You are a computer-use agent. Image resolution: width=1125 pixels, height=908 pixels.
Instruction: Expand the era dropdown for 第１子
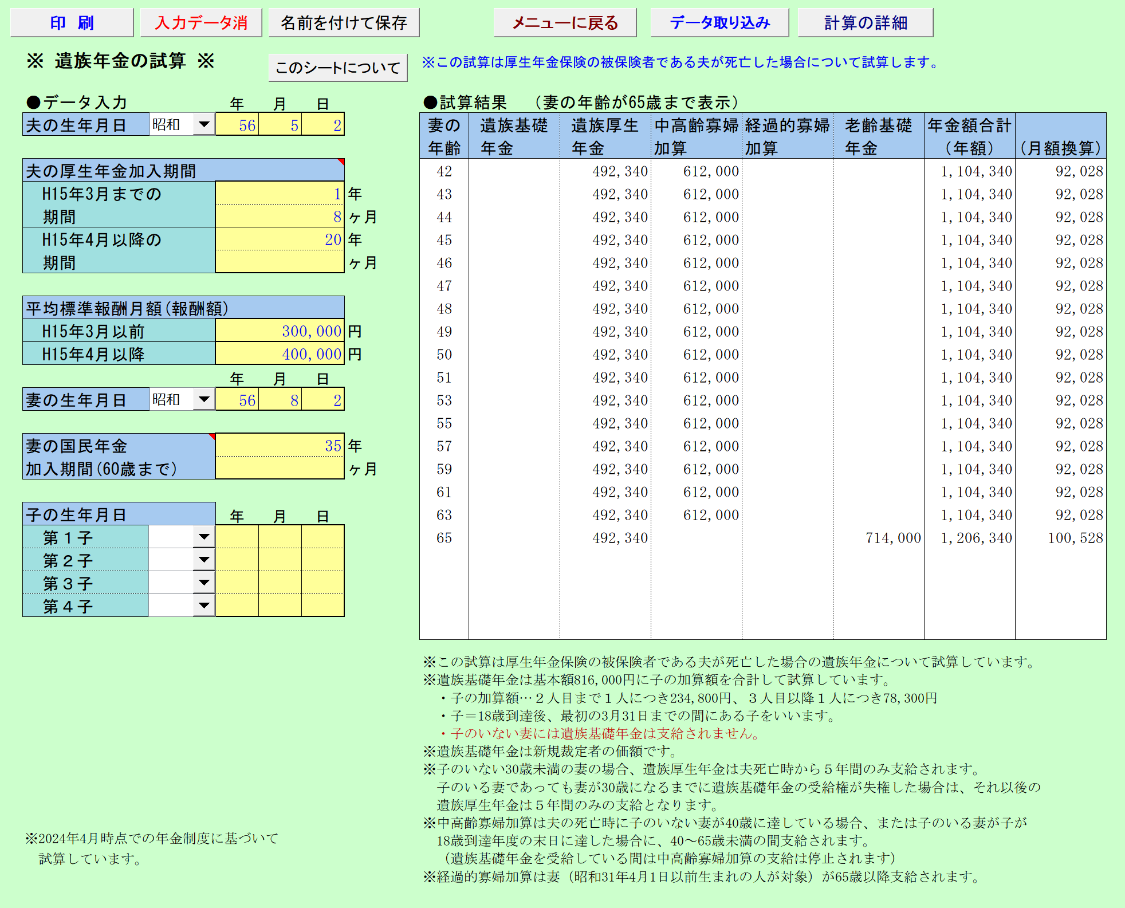[x=203, y=537]
